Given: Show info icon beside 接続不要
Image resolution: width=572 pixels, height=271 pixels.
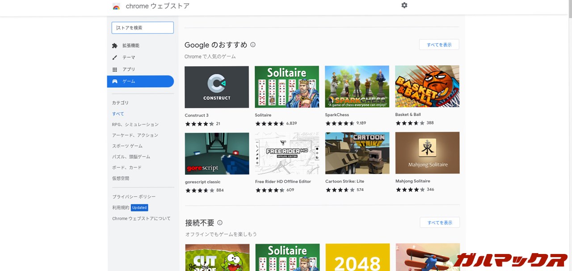Looking at the screenshot, I should pos(220,223).
